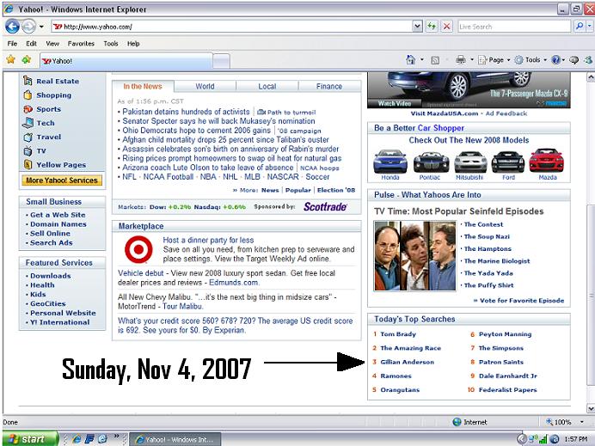
Task: Click More Yahoo! Services button
Action: click(62, 180)
